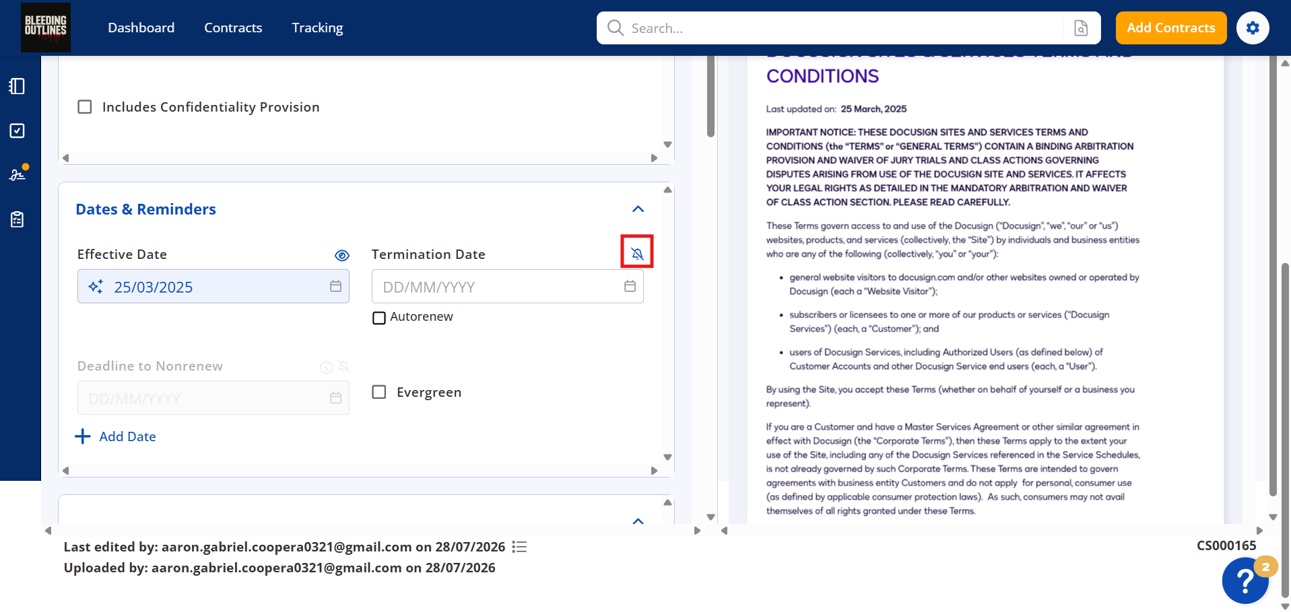The image size is (1291, 612).
Task: Click the Add Contracts button
Action: coord(1171,28)
